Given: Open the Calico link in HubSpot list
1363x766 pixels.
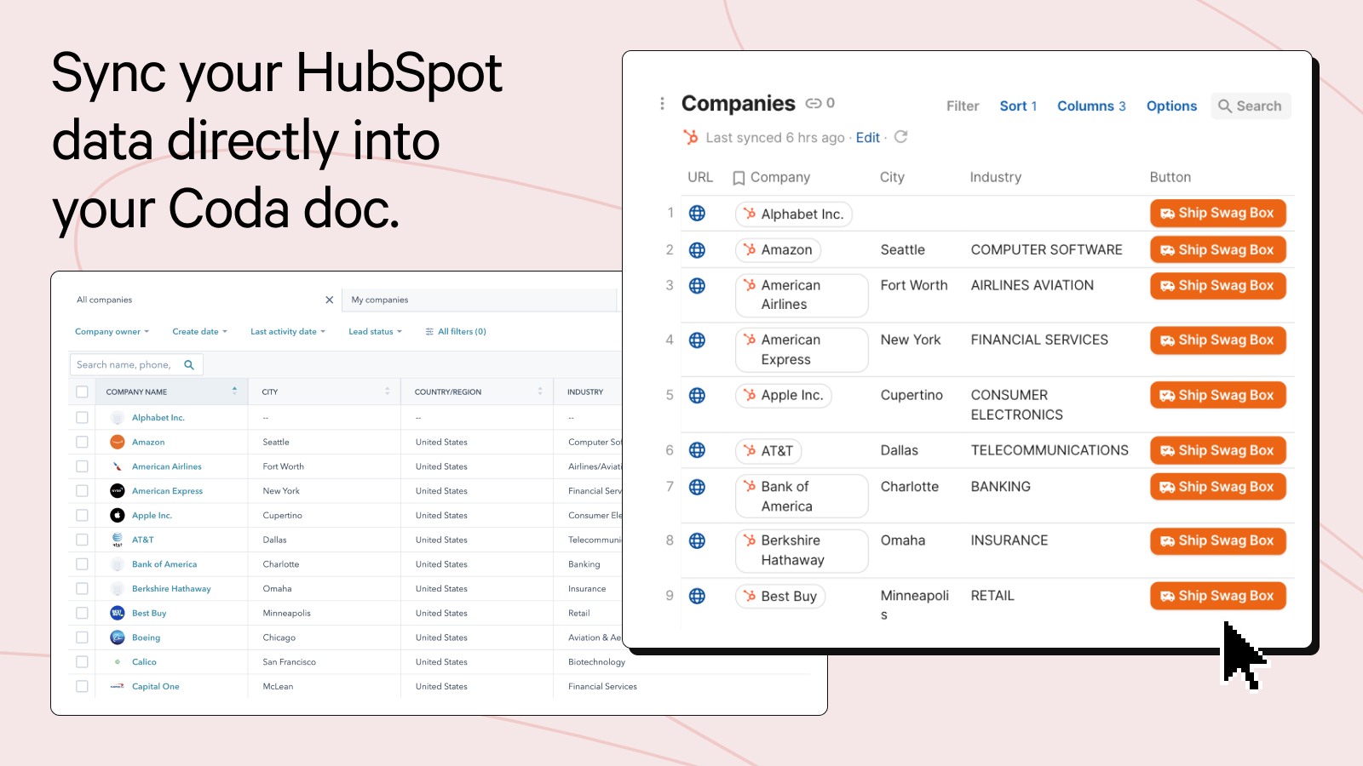Looking at the screenshot, I should (144, 662).
